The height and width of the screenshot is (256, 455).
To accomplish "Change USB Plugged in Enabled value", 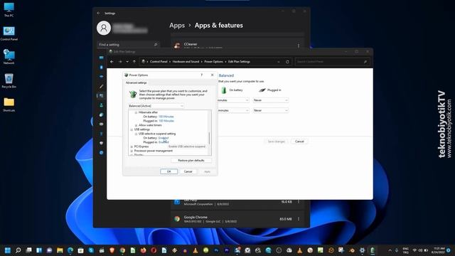I will 164,142.
